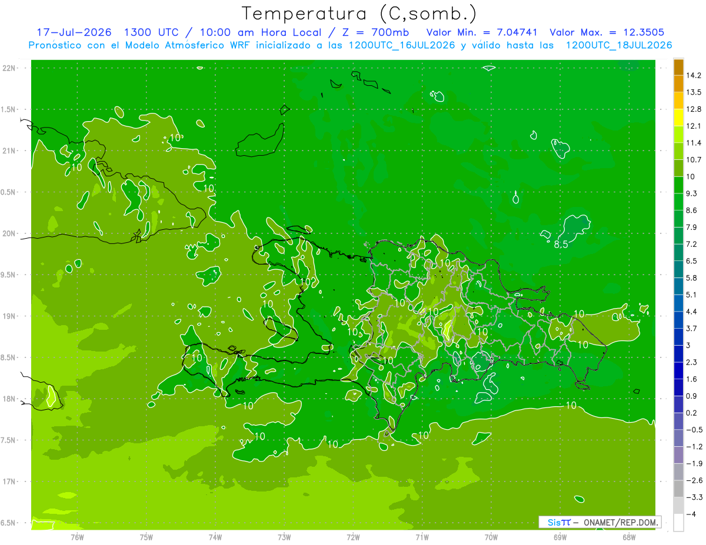706x545 pixels.
Task: Click the '10.7' color scale label
Action: 694,160
